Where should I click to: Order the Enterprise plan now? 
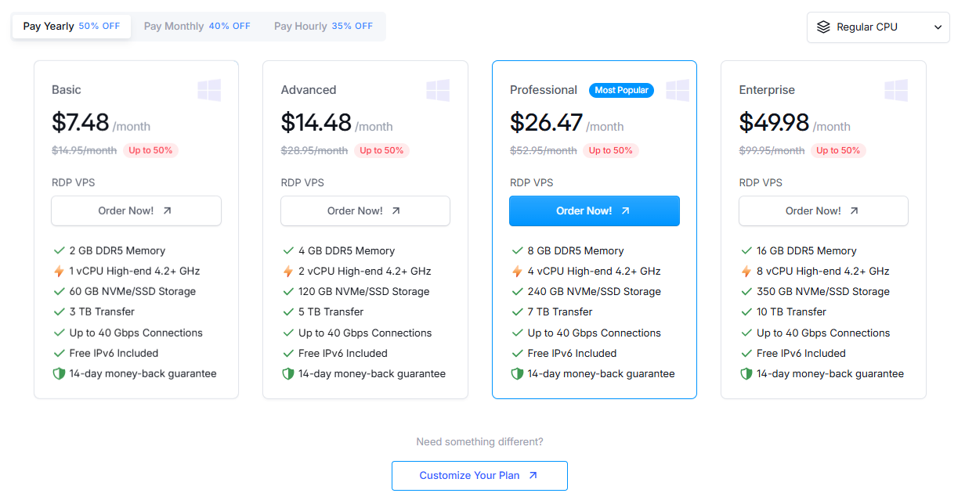point(823,211)
